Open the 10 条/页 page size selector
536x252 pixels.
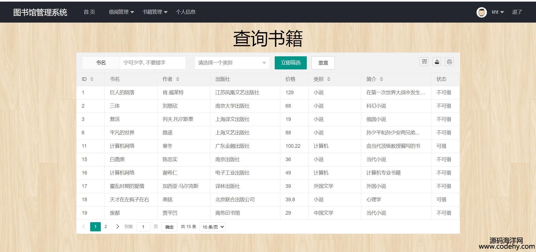coord(213,227)
